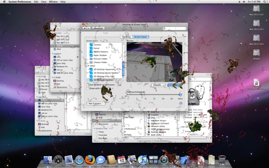Collapse SHARED in Finder window with nifty selected
The width and height of the screenshot is (269, 168).
(37, 97)
